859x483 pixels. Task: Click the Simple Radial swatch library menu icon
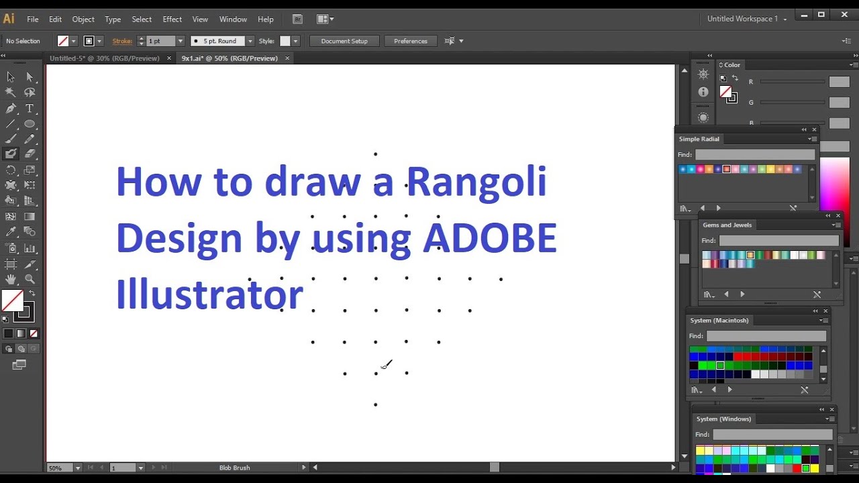685,209
